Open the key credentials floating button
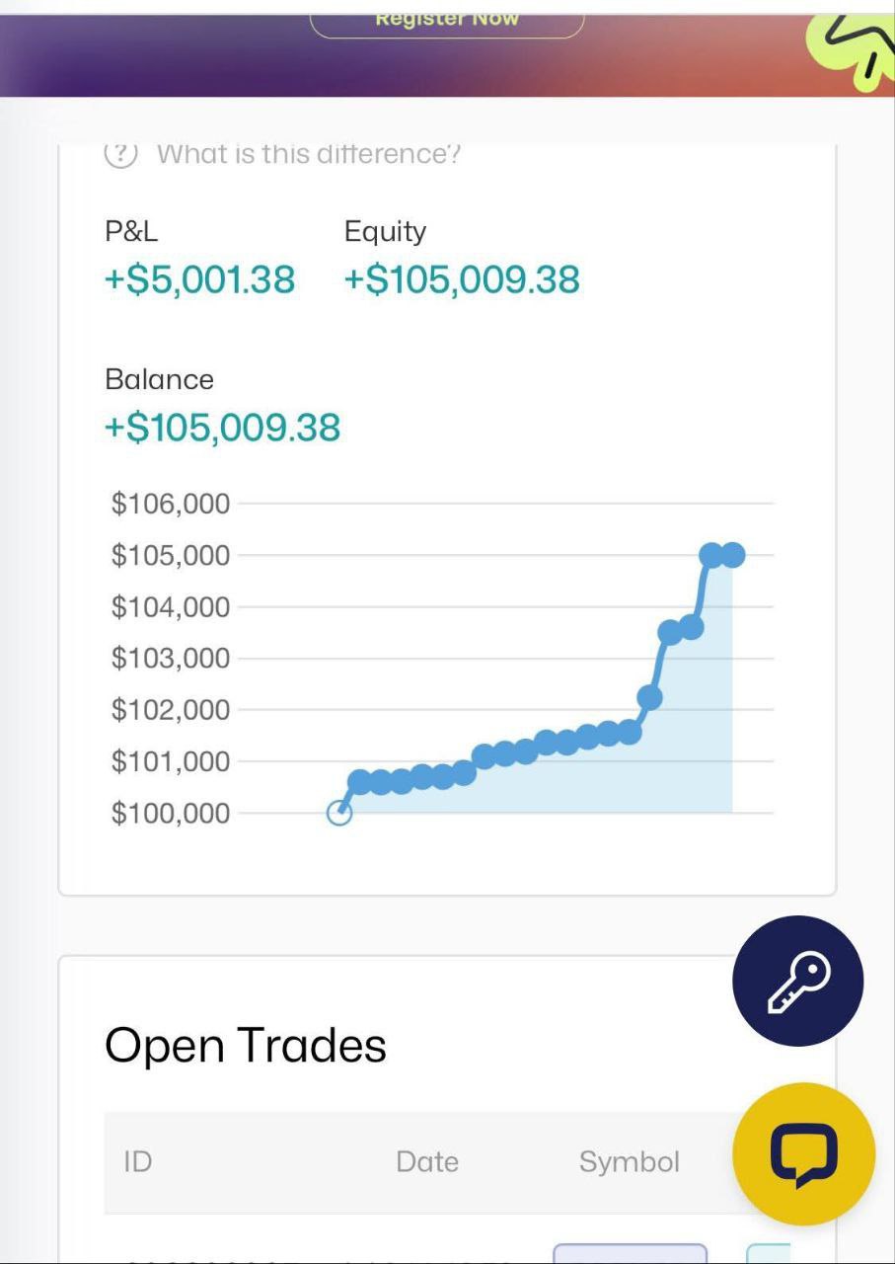The image size is (895, 1264). coord(798,981)
